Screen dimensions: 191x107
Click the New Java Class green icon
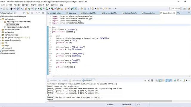click(x=29, y=9)
